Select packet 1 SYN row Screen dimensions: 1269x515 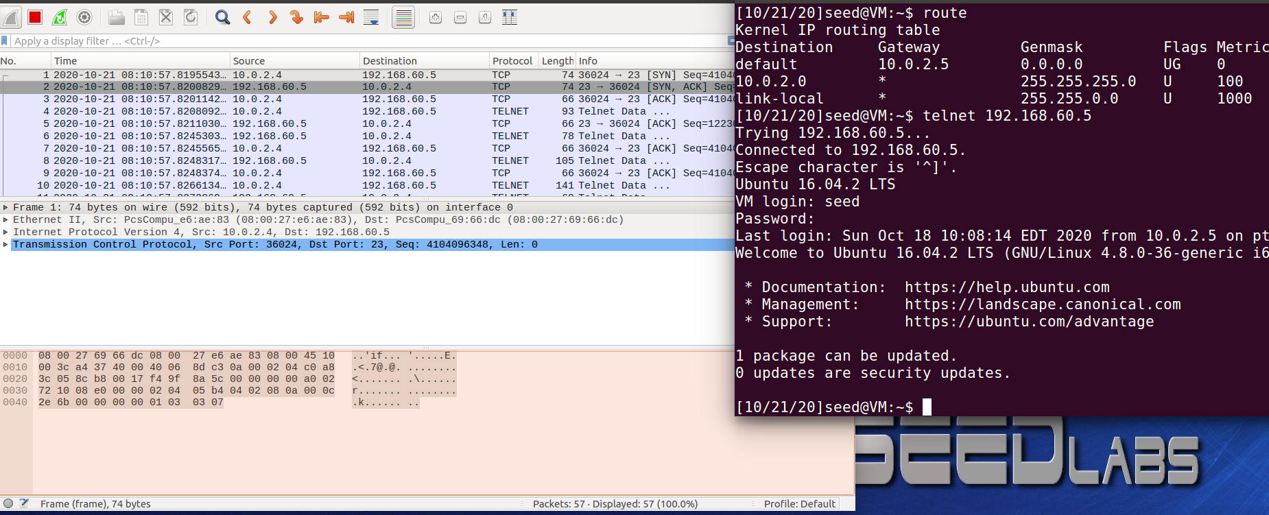click(367, 75)
